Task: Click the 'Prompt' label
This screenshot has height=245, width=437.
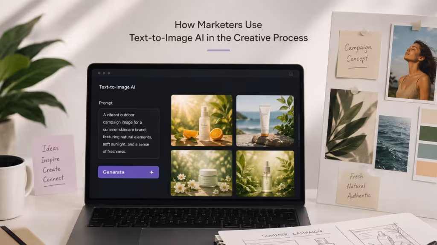Action: click(106, 103)
